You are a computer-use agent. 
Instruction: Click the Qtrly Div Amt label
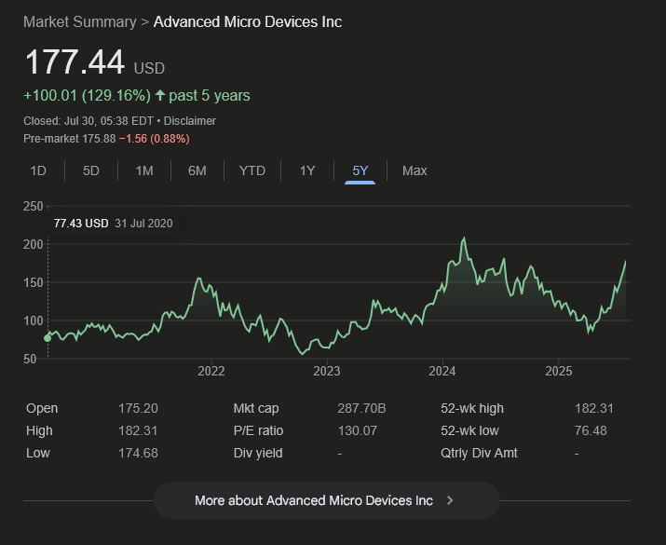point(479,454)
